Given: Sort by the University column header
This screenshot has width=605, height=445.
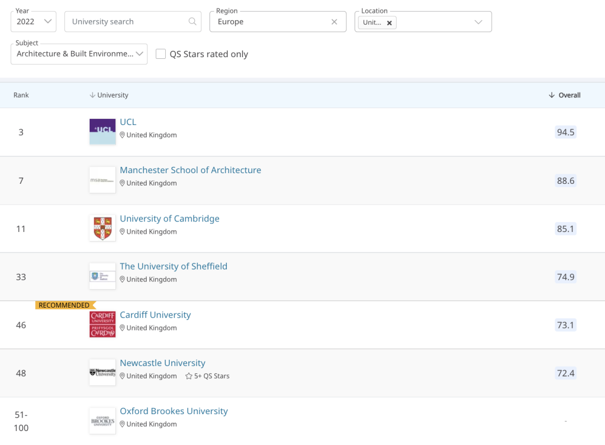Looking at the screenshot, I should 109,95.
